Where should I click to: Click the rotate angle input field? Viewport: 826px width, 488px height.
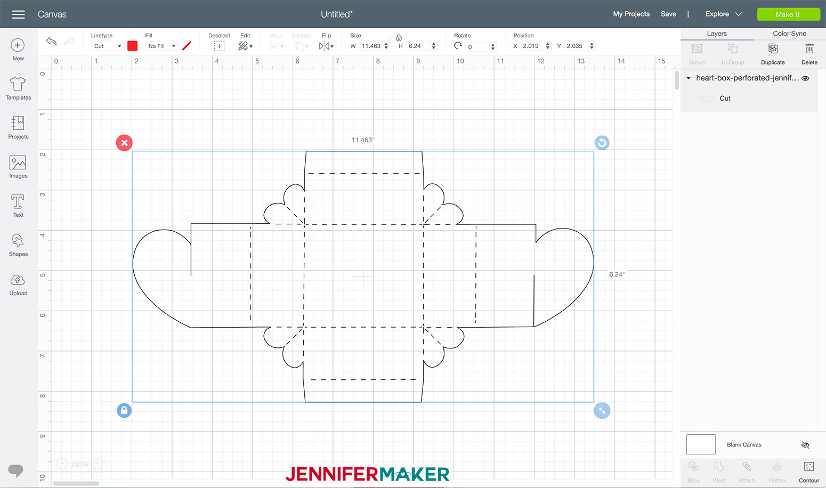pos(477,47)
